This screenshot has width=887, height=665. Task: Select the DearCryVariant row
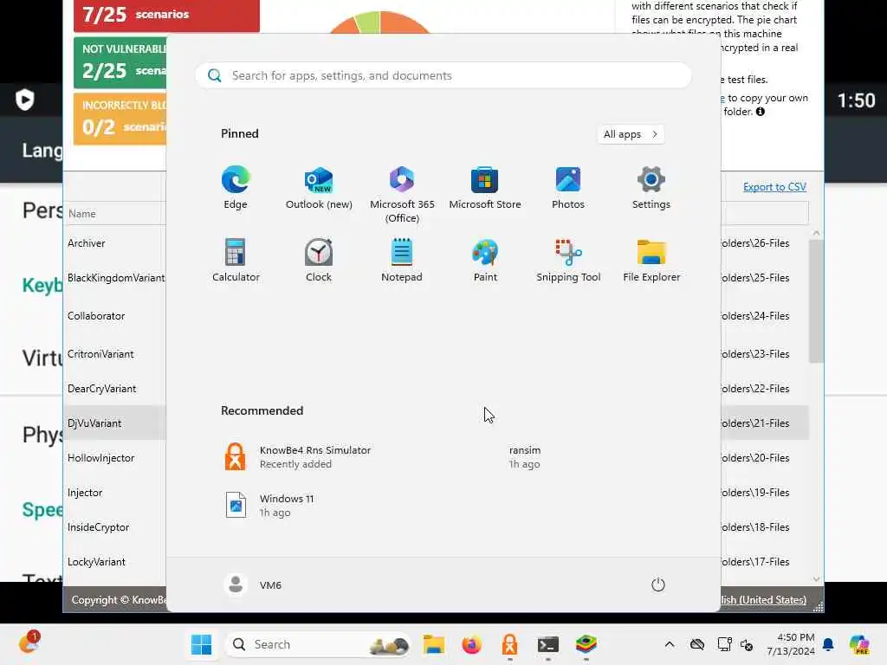102,389
